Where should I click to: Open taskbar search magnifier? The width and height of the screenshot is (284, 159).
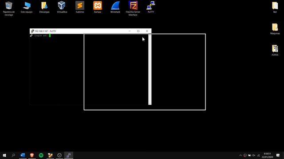point(13,155)
